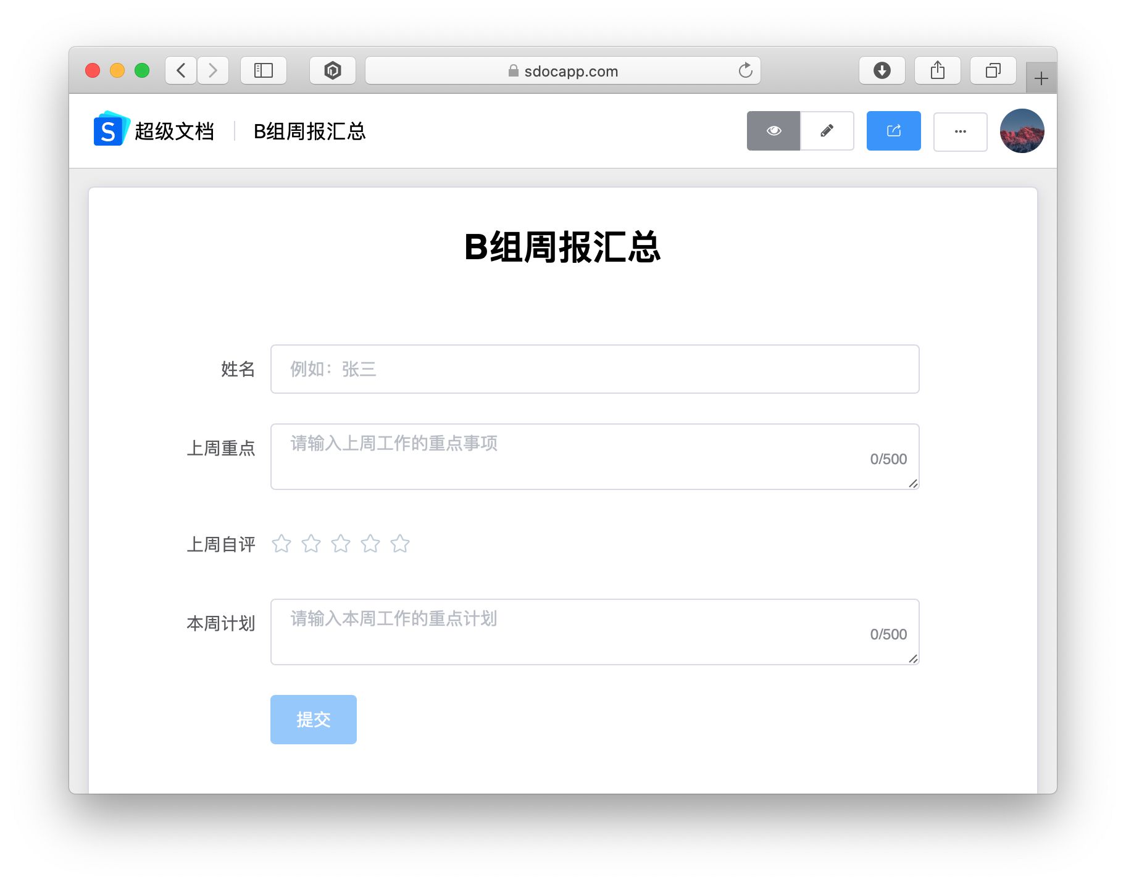
Task: Click the B组周报汇总 document title in header
Action: click(x=310, y=131)
